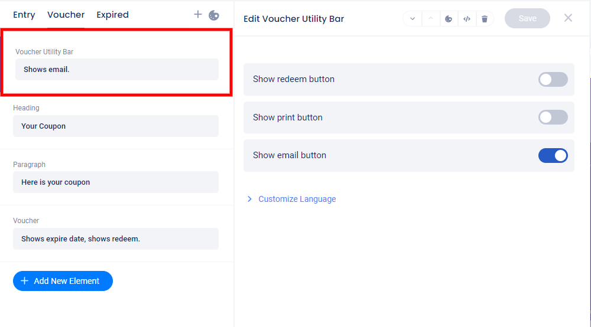
Task: Close the Edit Voucher Utility Bar panel
Action: [x=568, y=18]
